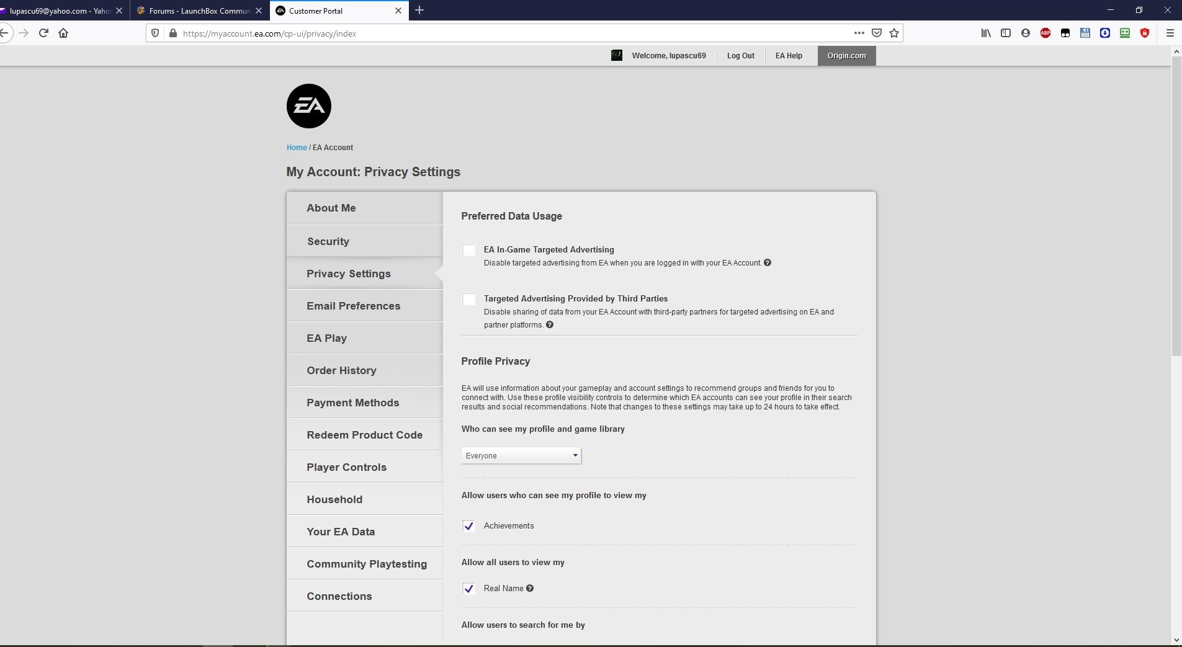
Task: Go to Origin.com button
Action: (847, 56)
